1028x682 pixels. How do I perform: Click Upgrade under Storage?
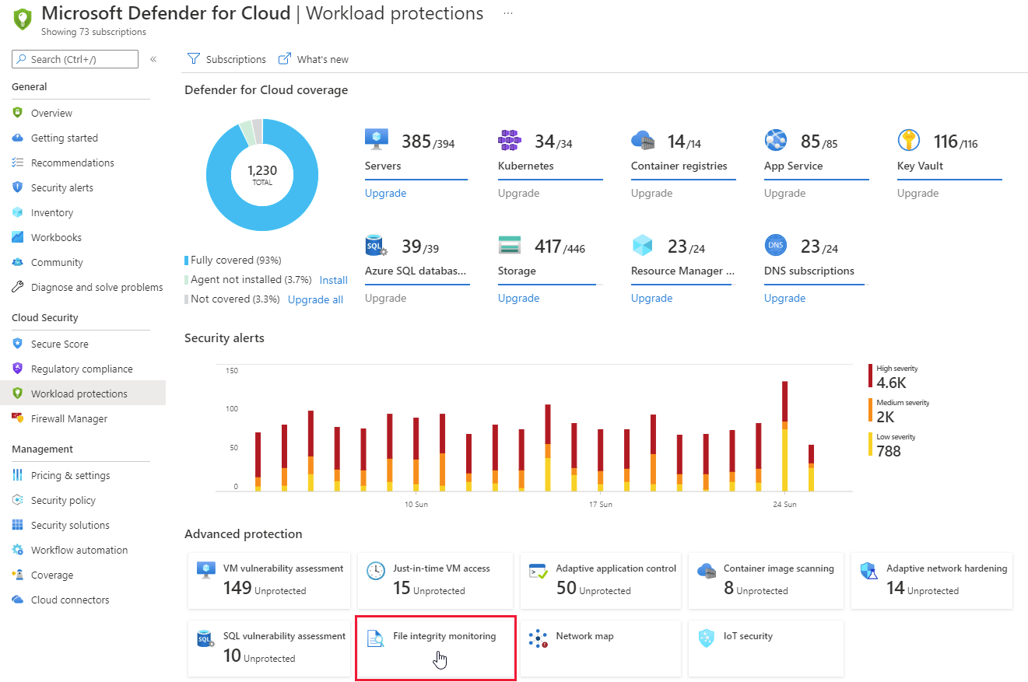[518, 298]
